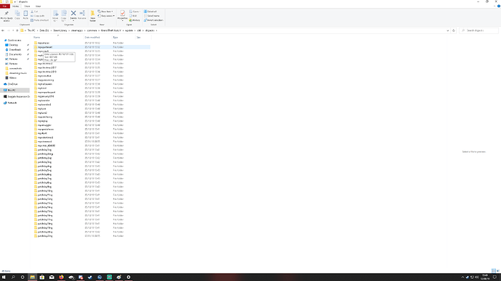Expand the ribbon help chevron at top right
The width and height of the screenshot is (501, 281).
click(x=494, y=6)
